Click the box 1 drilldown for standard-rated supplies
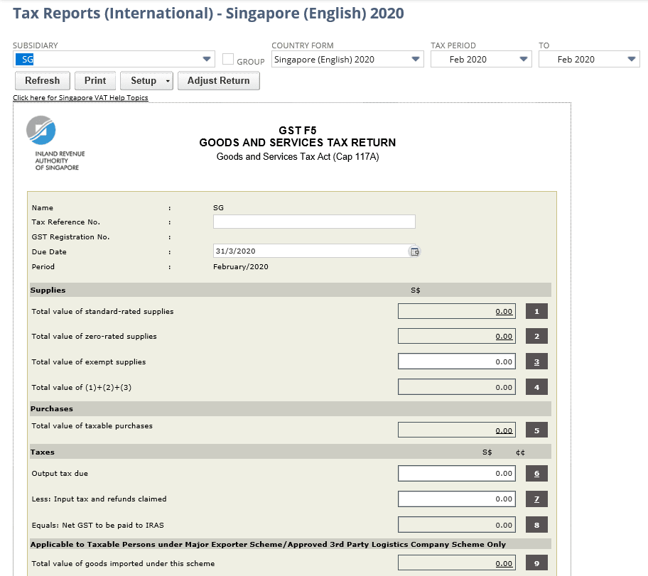 (536, 310)
